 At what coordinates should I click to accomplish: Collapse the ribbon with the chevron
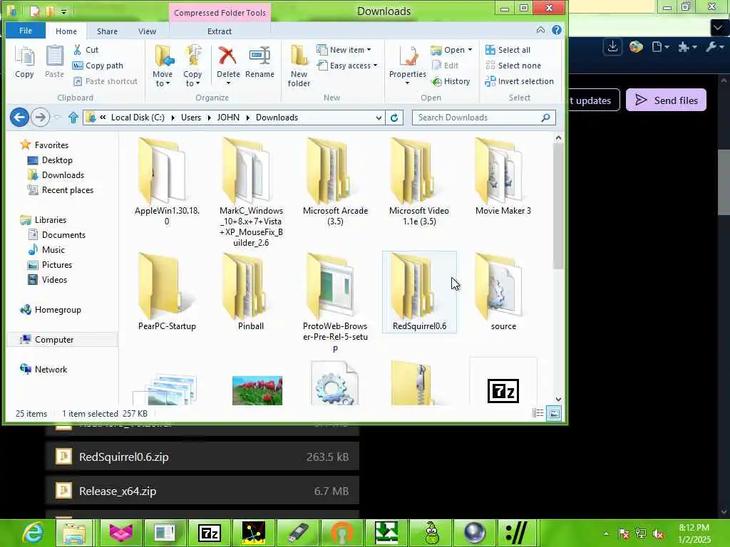click(540, 30)
